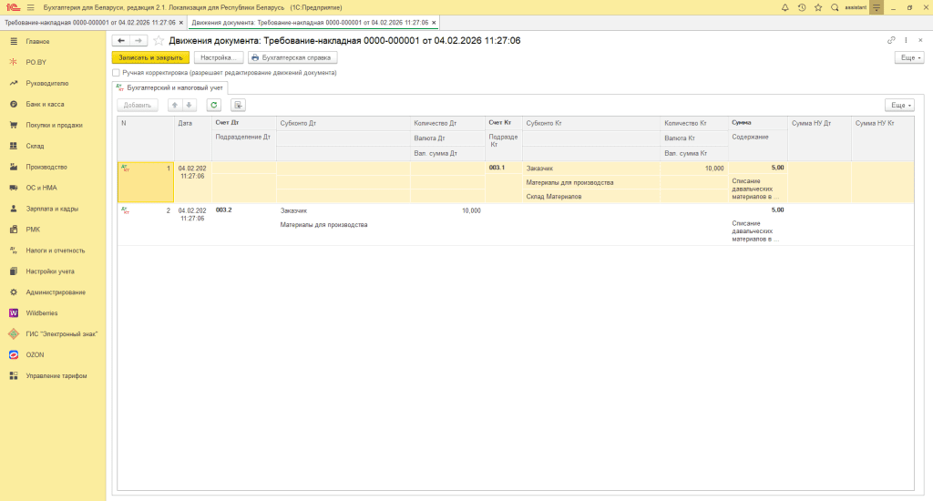Copy link to document icon
The image size is (933, 501).
coord(891,40)
